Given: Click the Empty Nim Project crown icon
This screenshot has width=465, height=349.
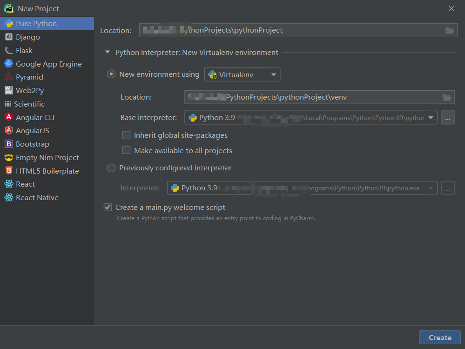Looking at the screenshot, I should pos(9,157).
